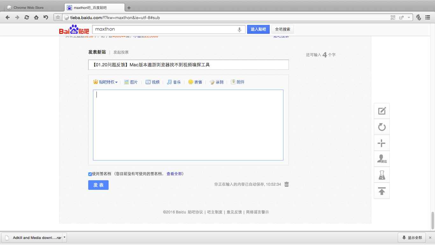Open the 网络谣言警示 footer link
This screenshot has height=245, width=435.
(x=258, y=212)
